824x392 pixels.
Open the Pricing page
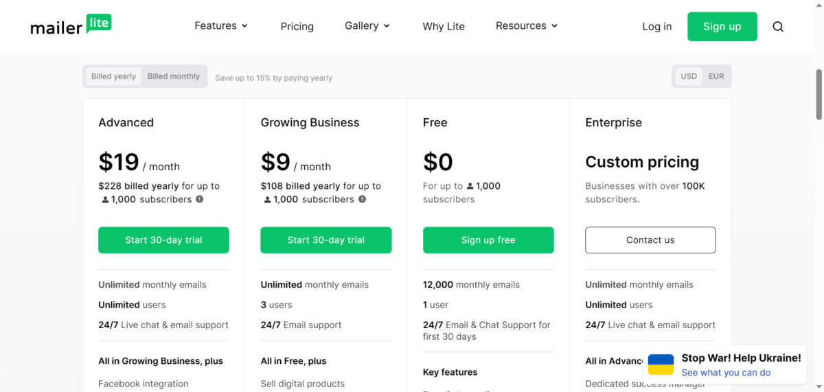tap(297, 27)
